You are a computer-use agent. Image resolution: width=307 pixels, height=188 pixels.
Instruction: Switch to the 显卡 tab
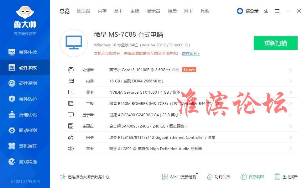[x=118, y=11]
